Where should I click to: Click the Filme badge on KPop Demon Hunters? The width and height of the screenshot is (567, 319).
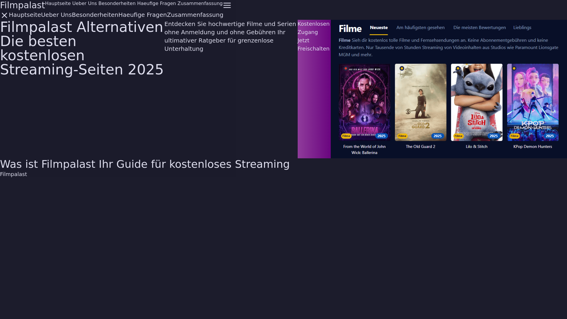click(x=514, y=136)
